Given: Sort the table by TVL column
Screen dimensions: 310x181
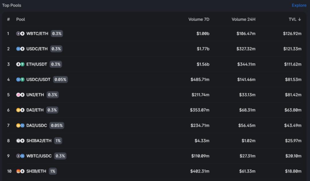Looking at the screenshot, I should click(x=295, y=19).
